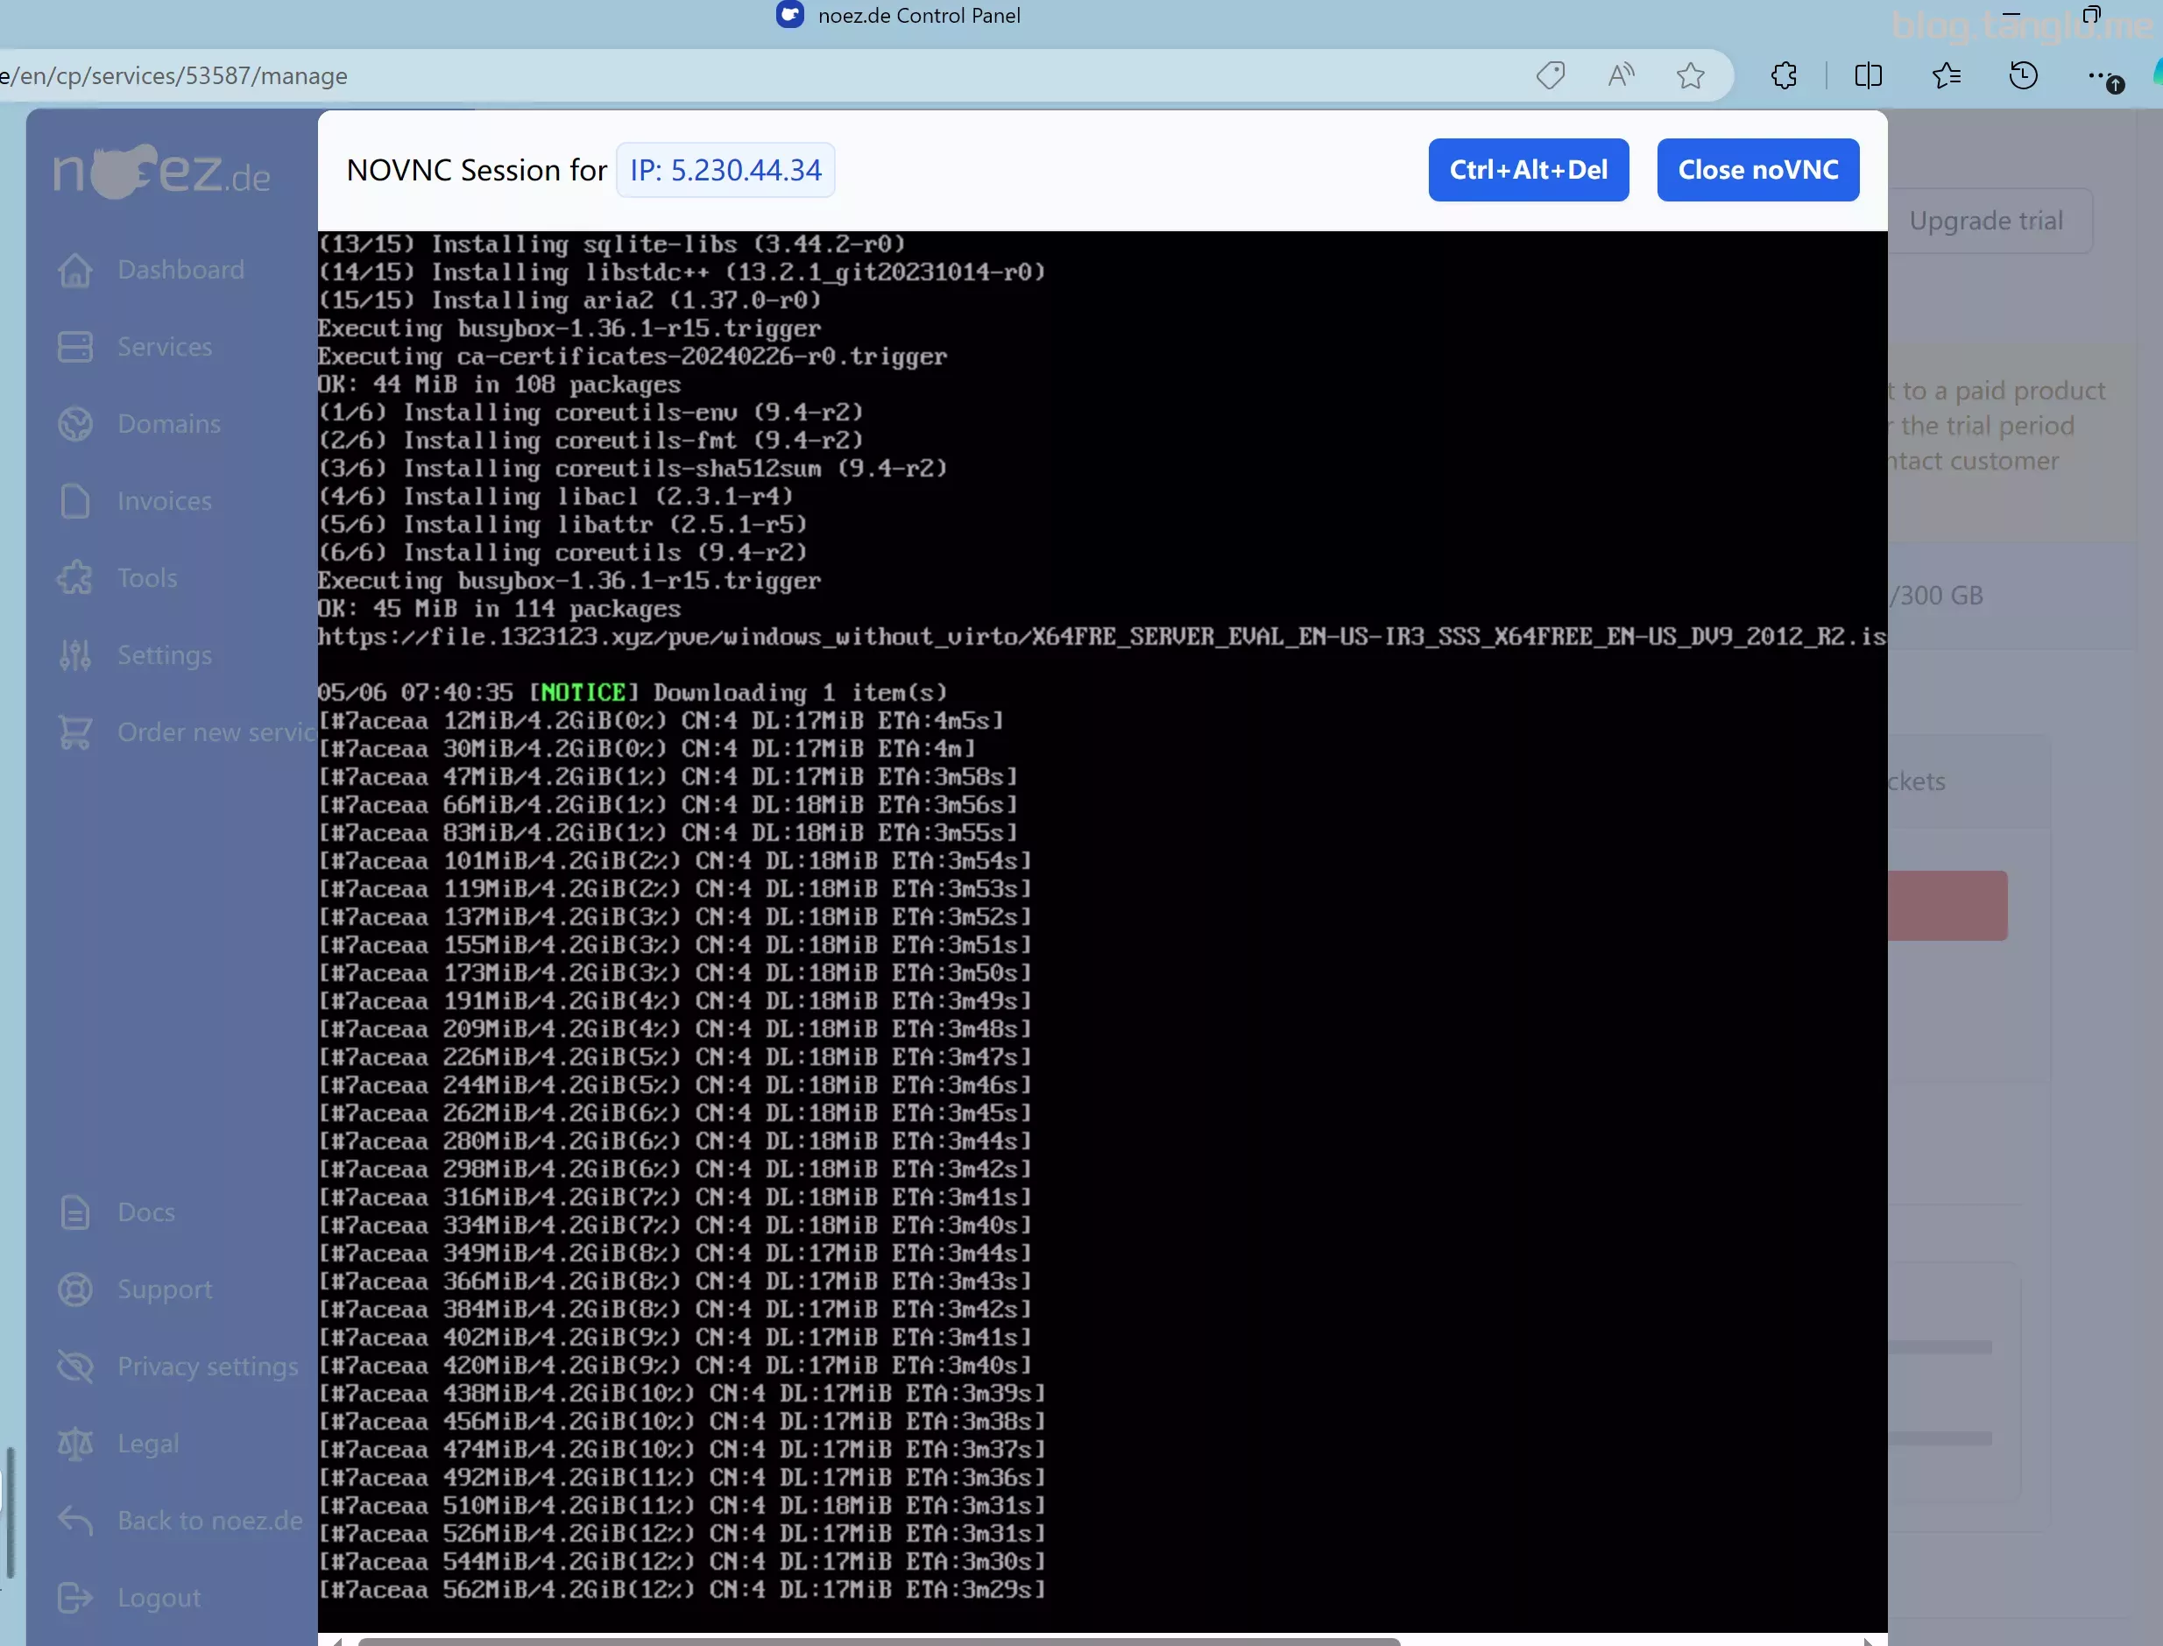This screenshot has height=1646, width=2163.
Task: Click the 'OK: 45 MiB in 114 packages' line
Action: [x=498, y=609]
